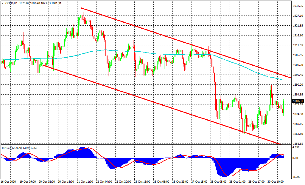Click the 1932.35 label on price scale
The height and width of the screenshot is (185, 305).
pos(298,6)
